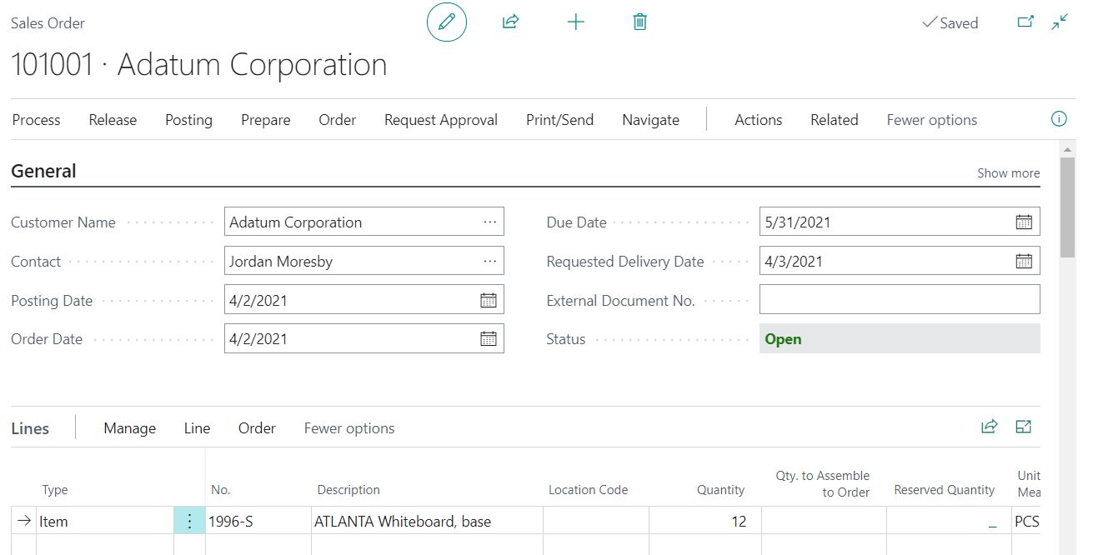Click the trash delete icon
The height and width of the screenshot is (555, 1098).
[x=639, y=22]
